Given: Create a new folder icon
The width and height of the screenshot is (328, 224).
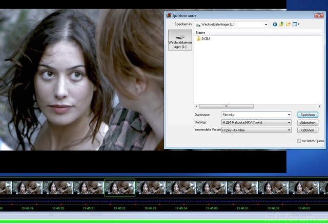Looking at the screenshot, I should [288, 24].
